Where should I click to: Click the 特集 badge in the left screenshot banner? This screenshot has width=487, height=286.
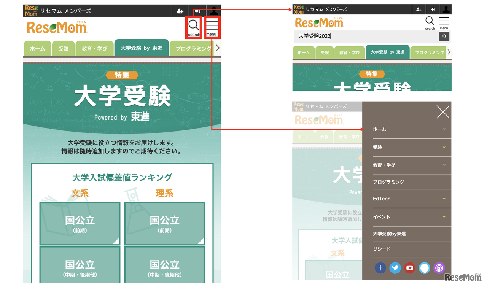[x=122, y=75]
